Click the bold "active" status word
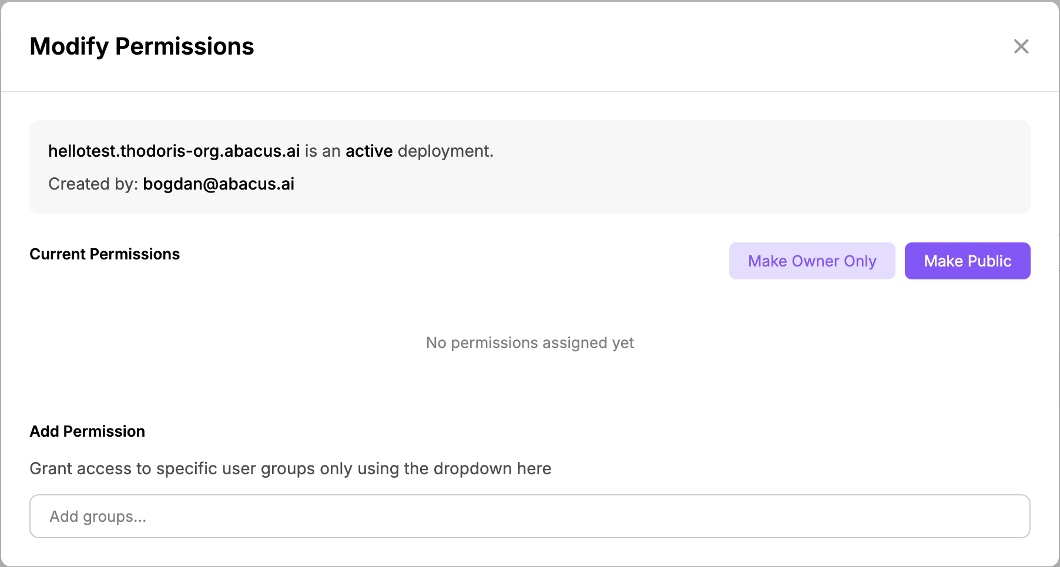The image size is (1060, 567). (x=368, y=151)
